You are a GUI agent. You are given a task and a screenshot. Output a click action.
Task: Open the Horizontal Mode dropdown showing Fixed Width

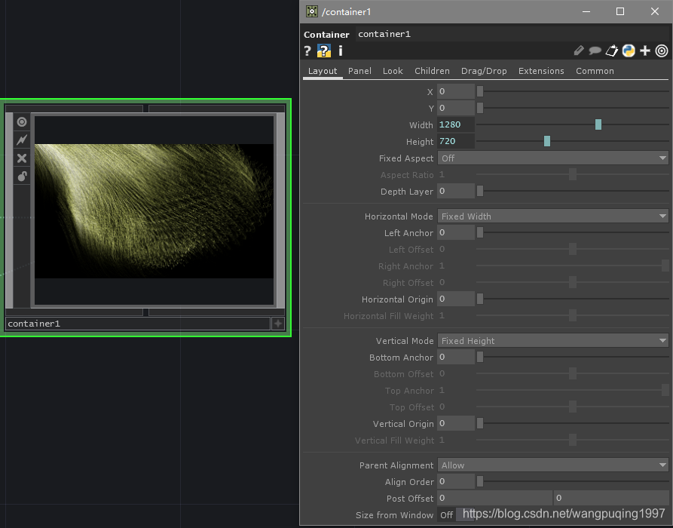(x=553, y=216)
